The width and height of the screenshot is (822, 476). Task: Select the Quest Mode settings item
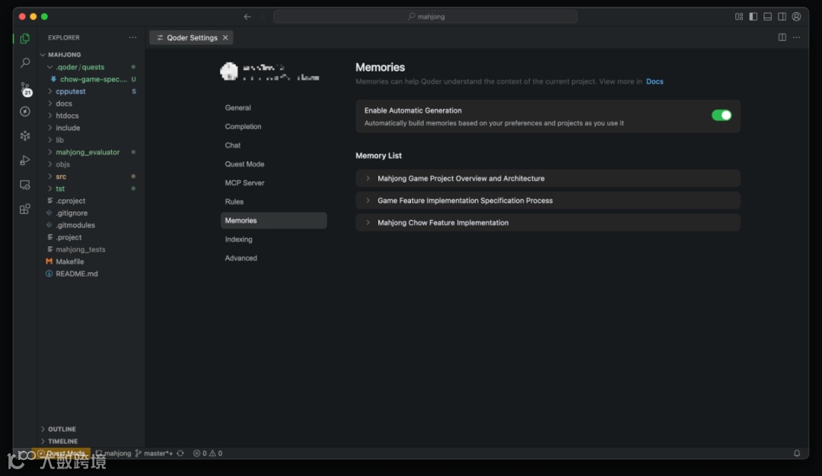(x=244, y=164)
